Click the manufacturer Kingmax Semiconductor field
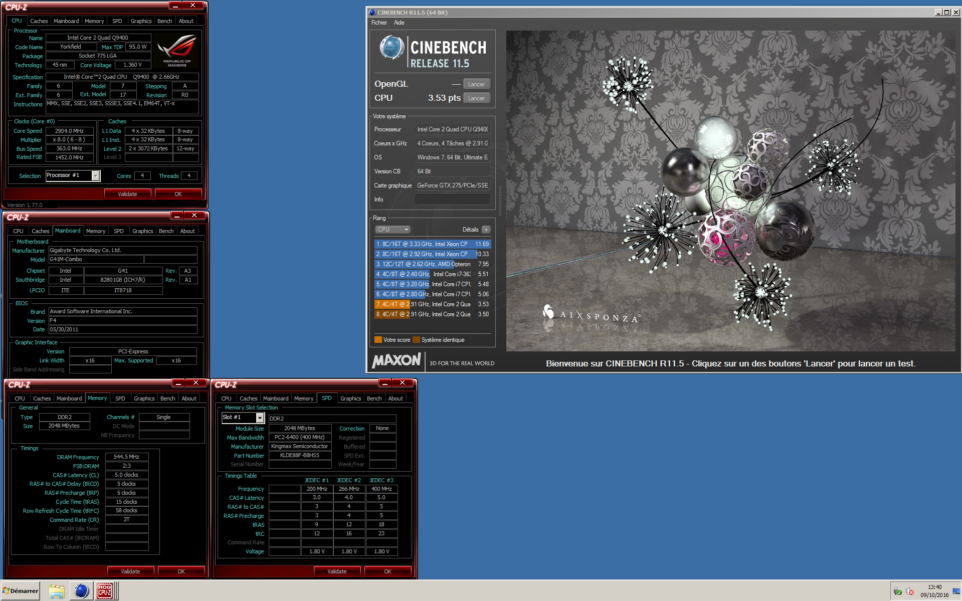The width and height of the screenshot is (962, 601). (300, 447)
